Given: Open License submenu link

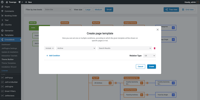Looking at the screenshot, I should click(x=4, y=71).
